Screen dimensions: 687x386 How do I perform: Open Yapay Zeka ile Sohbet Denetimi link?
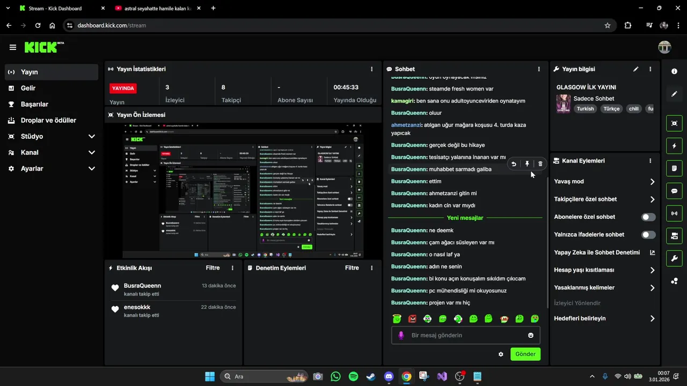point(604,253)
